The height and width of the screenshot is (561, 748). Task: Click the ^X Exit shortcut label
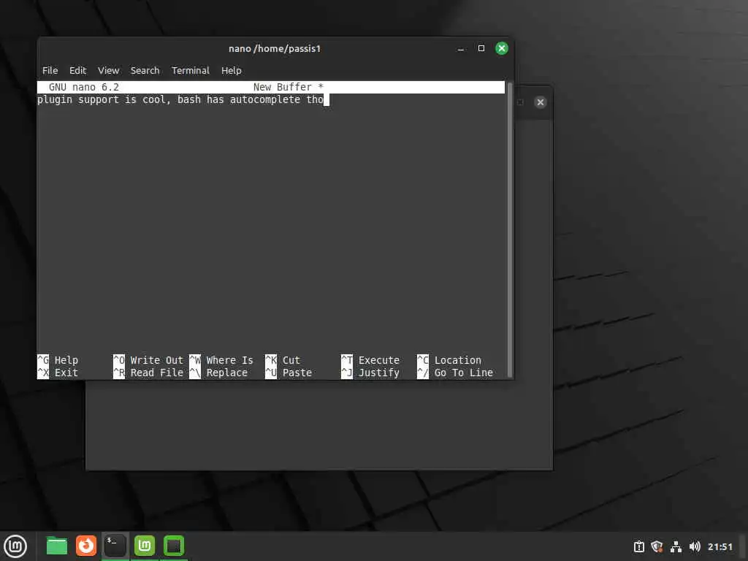pos(58,373)
